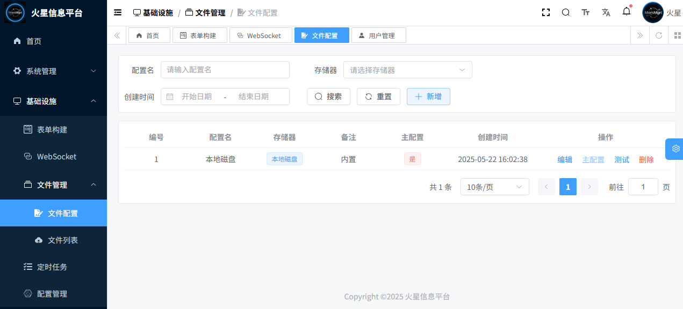Click the 系统管理 gear icon in the sidebar
683x309 pixels.
tap(17, 71)
